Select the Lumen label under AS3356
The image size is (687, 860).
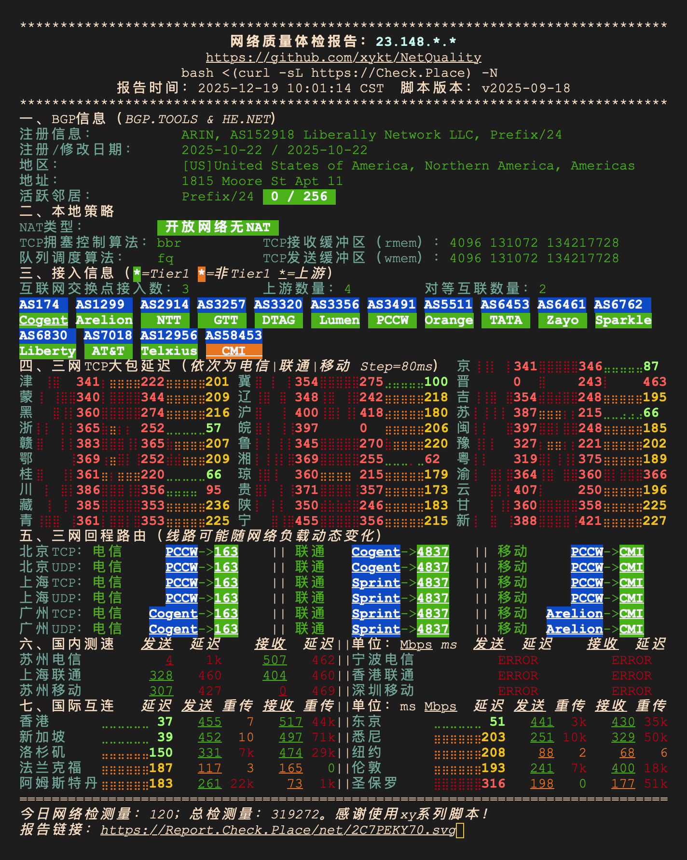335,320
